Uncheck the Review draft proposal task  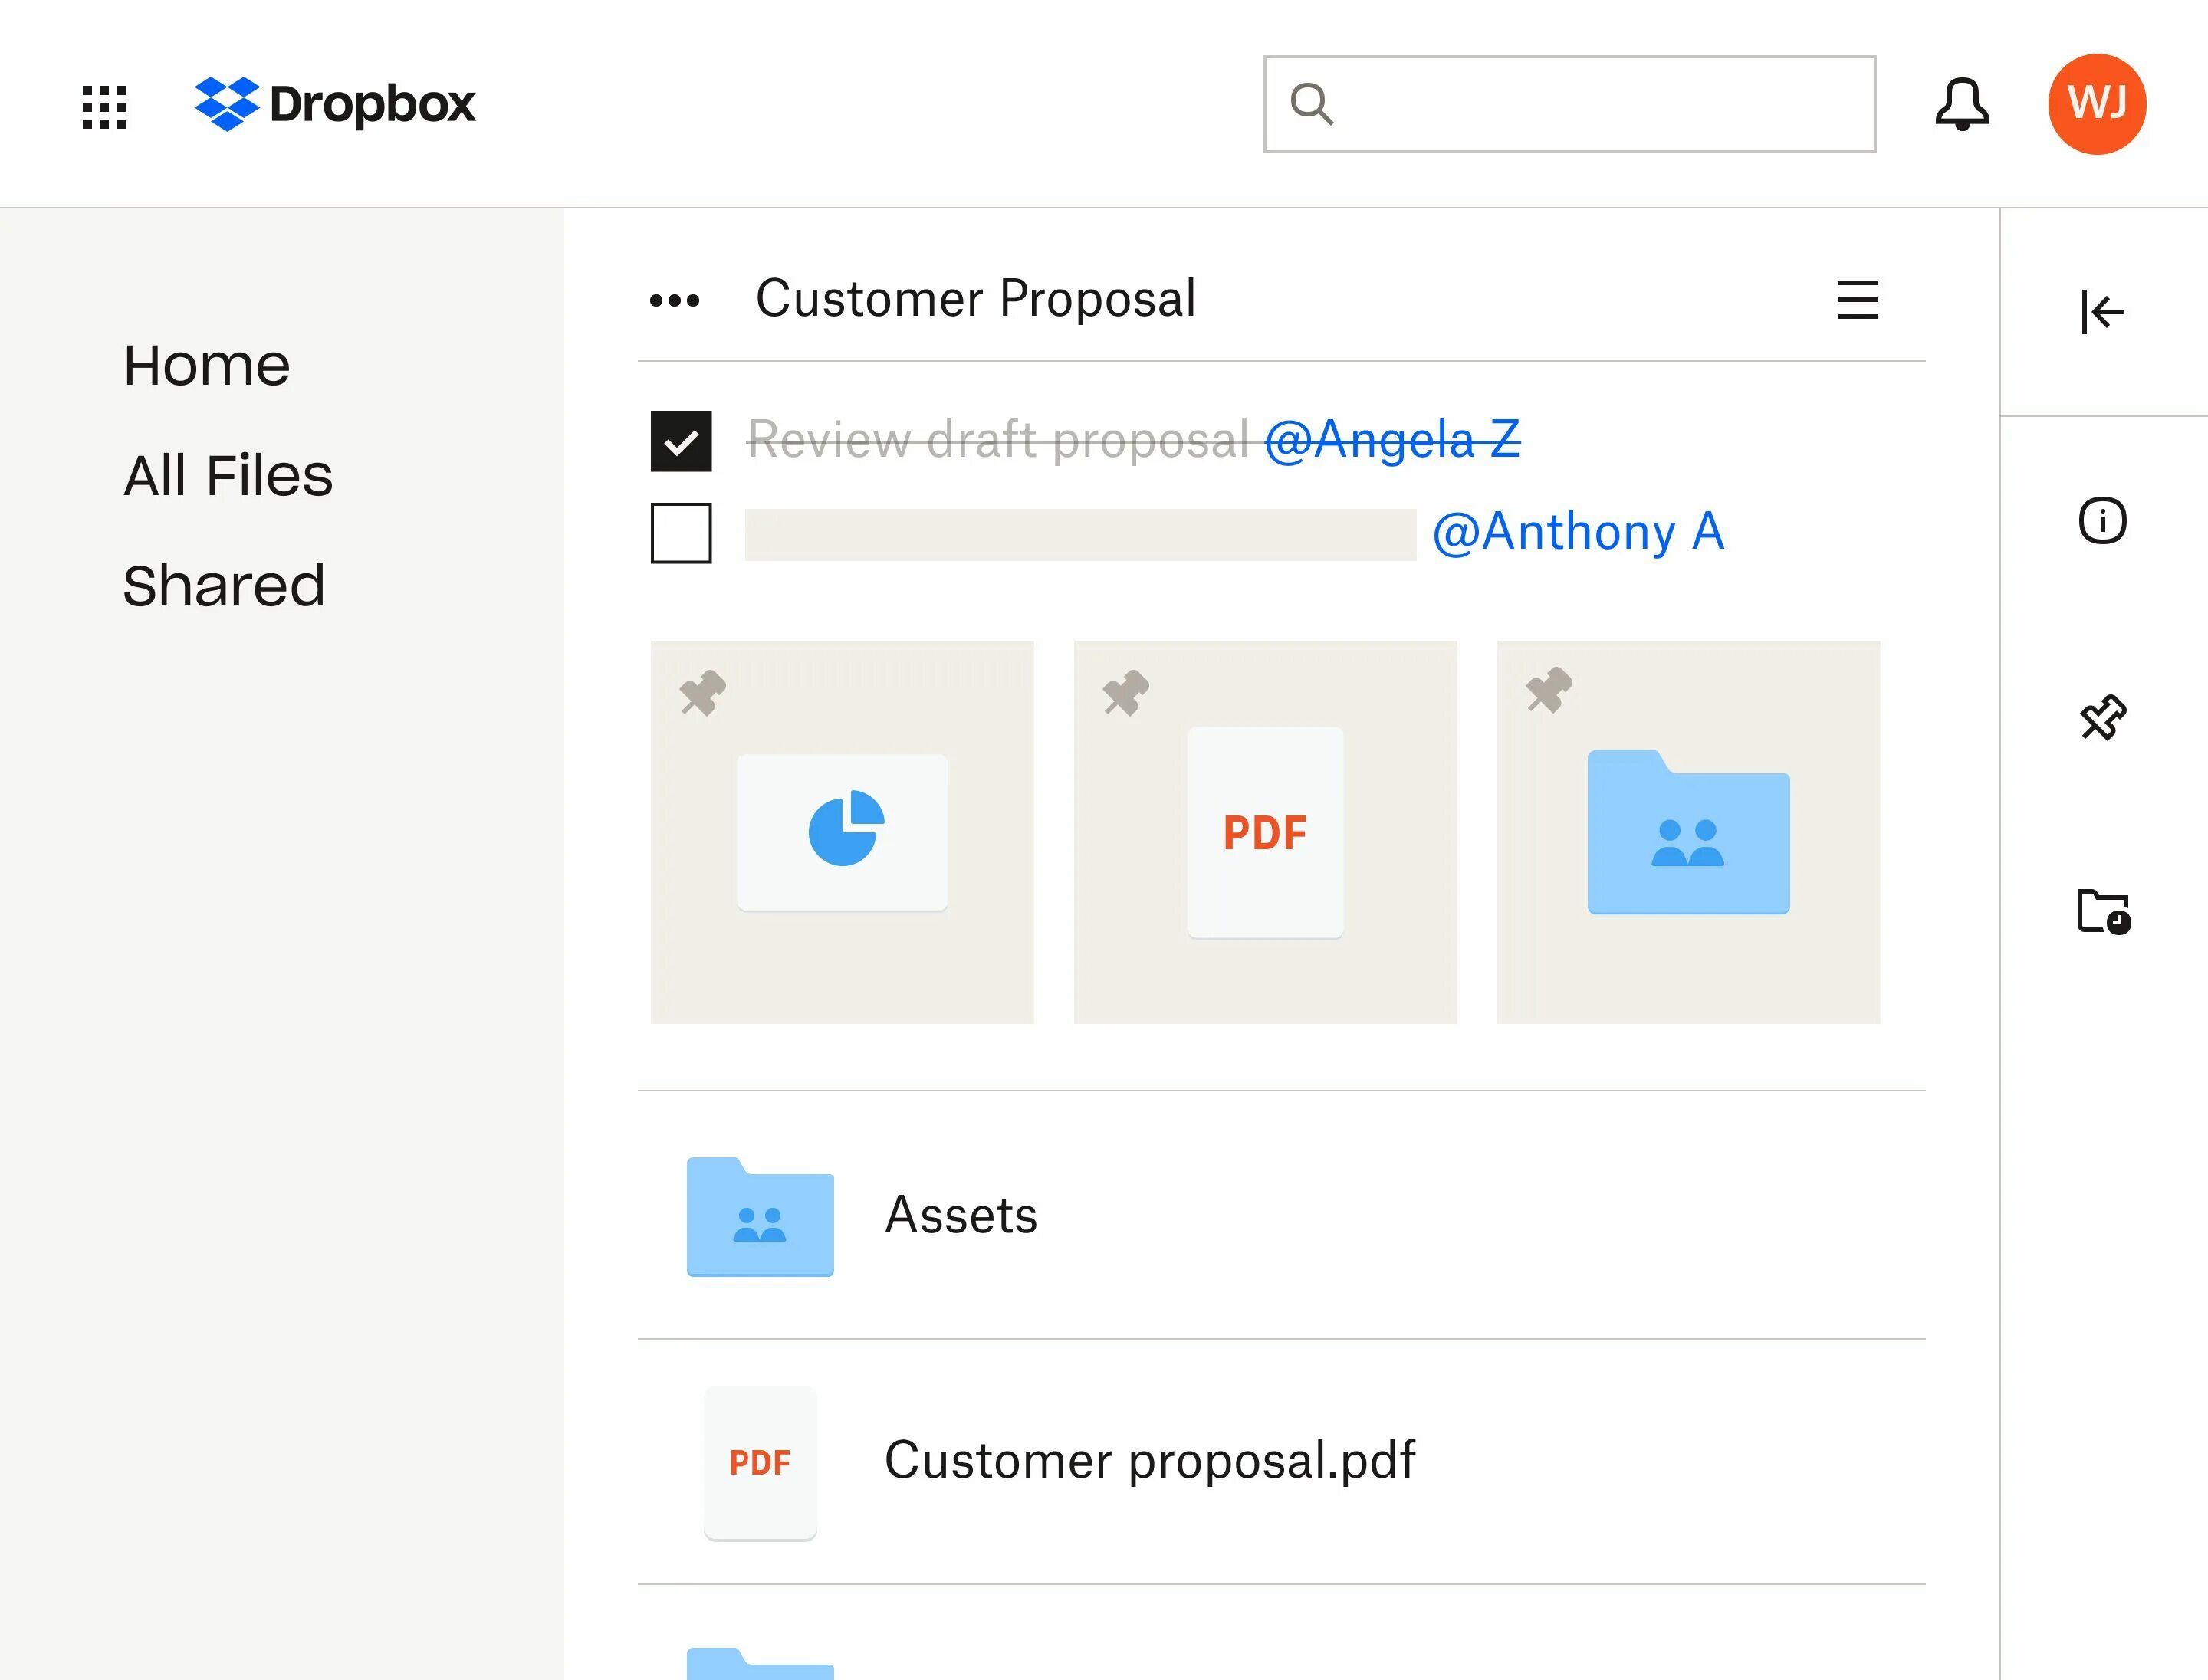[682, 441]
